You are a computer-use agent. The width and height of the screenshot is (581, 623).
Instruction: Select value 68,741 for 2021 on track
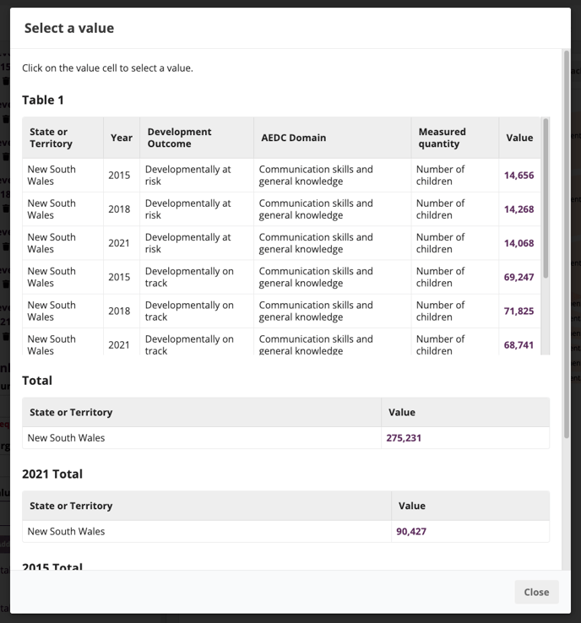(x=519, y=345)
